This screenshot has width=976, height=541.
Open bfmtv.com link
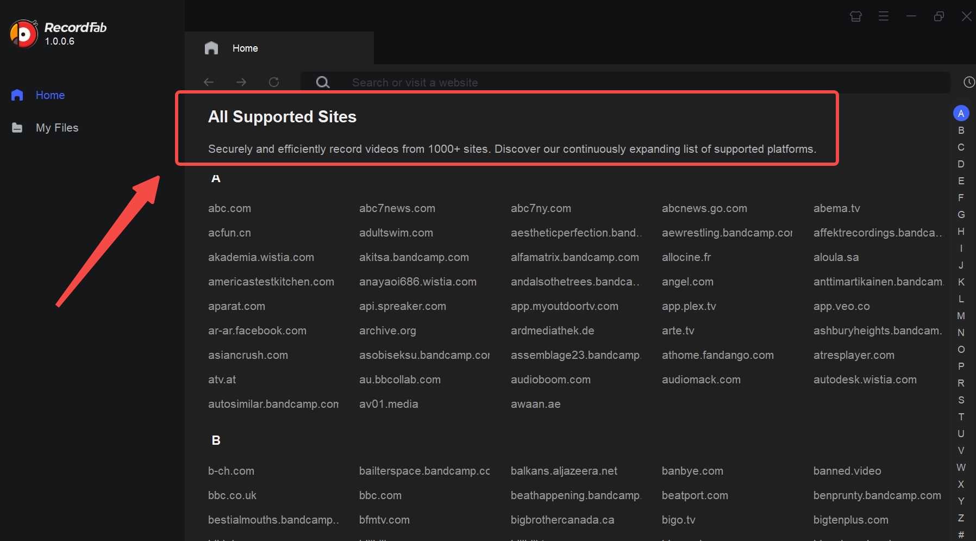pyautogui.click(x=384, y=520)
